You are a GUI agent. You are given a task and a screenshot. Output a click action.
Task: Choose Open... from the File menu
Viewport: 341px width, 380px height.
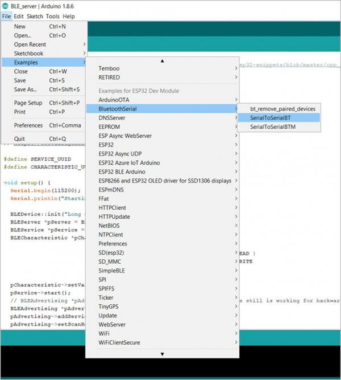pos(44,35)
